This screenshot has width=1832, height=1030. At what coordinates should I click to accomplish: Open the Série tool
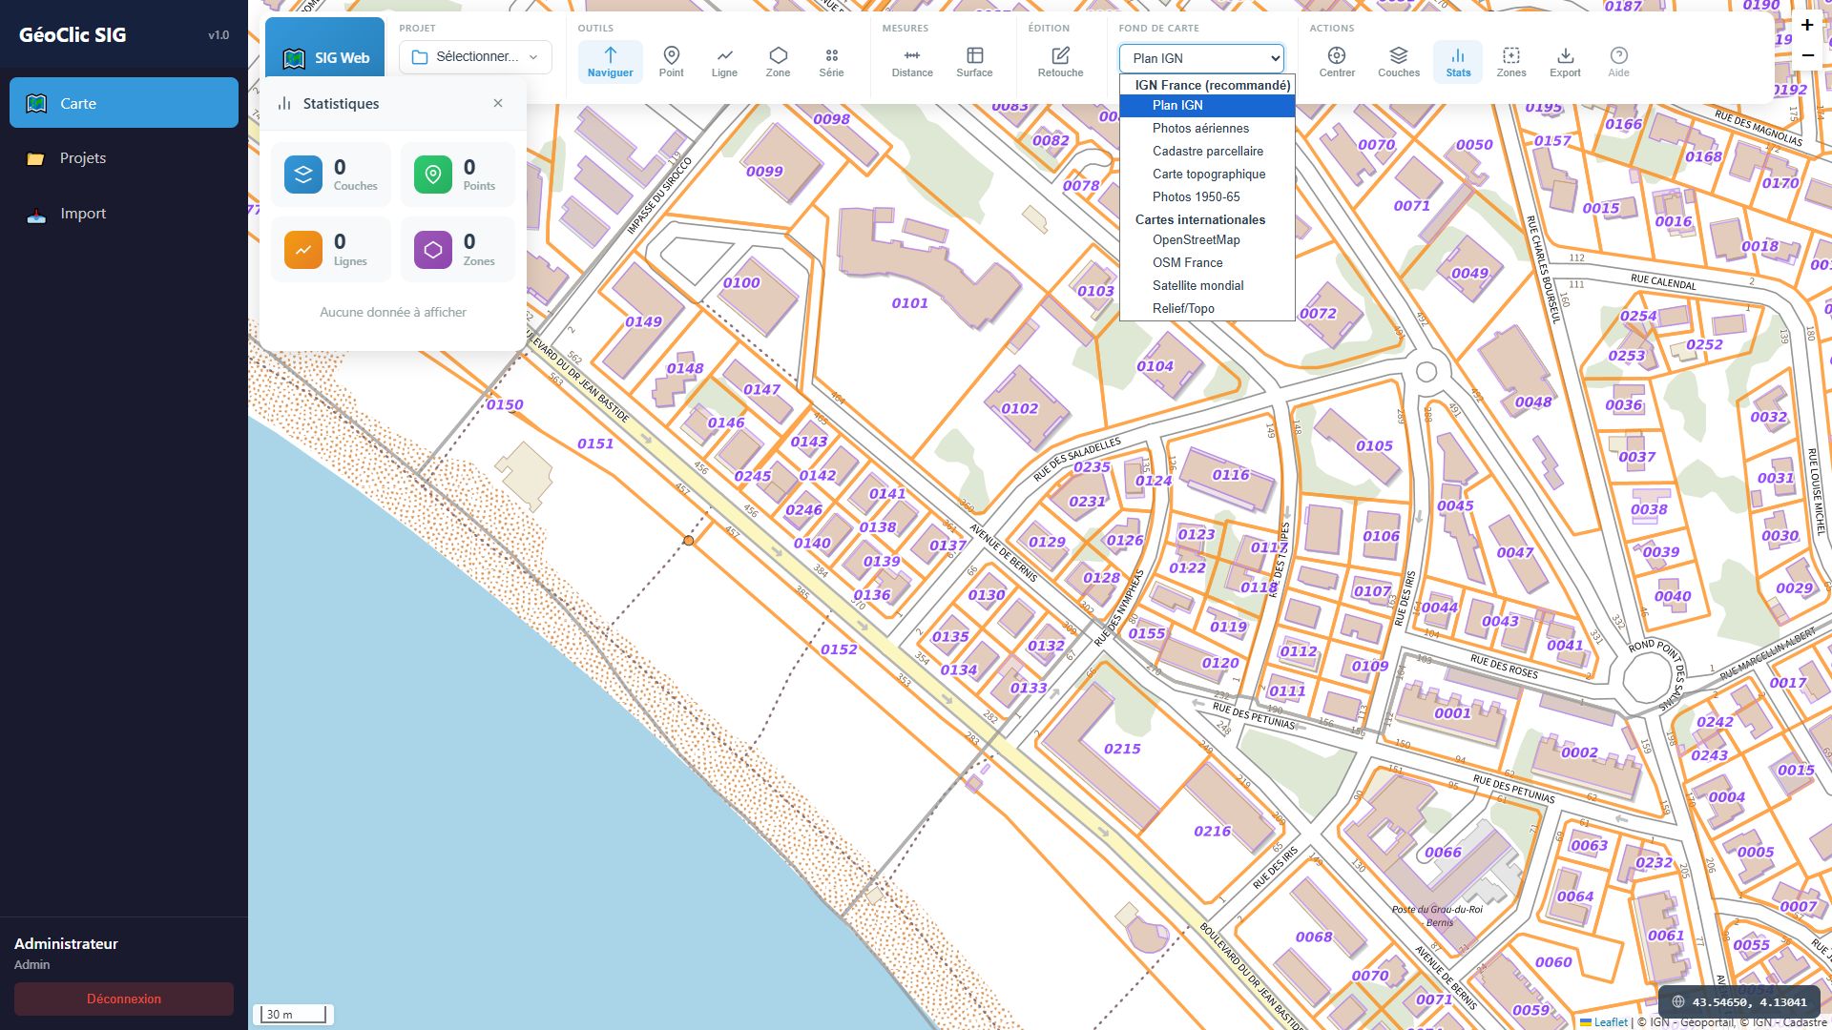(x=831, y=59)
